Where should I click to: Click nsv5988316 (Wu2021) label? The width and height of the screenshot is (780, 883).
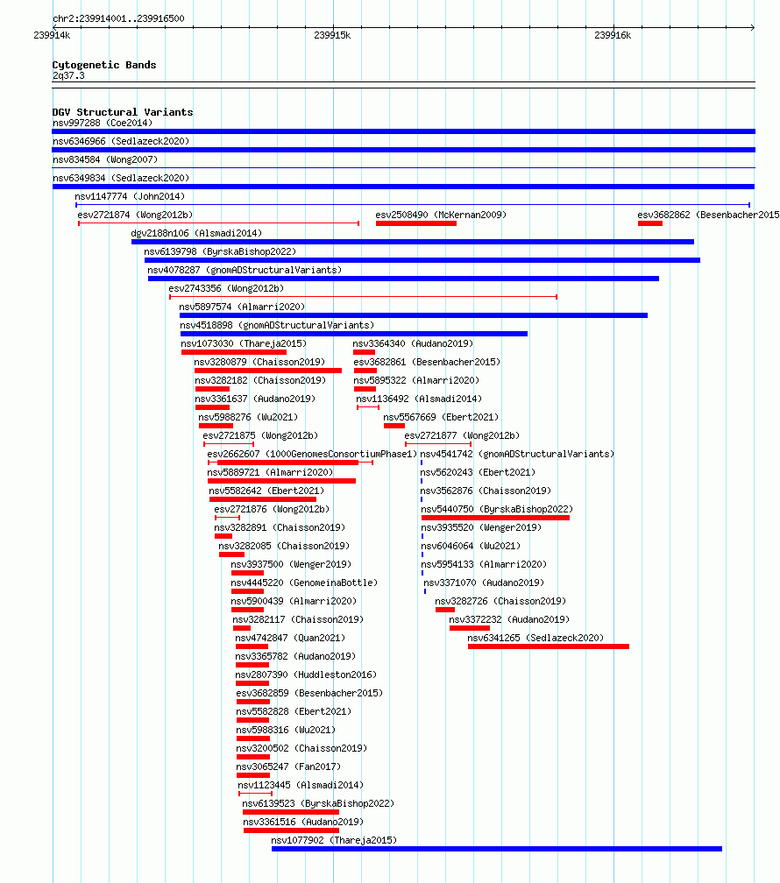[x=286, y=730]
